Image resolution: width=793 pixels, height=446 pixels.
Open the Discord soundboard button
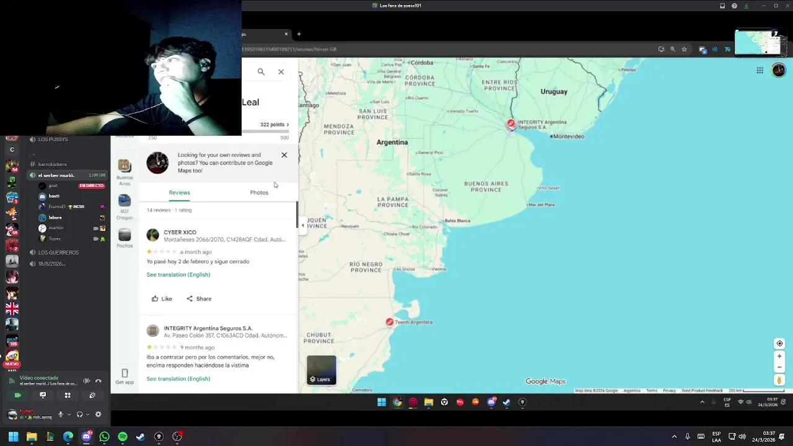[x=92, y=395]
